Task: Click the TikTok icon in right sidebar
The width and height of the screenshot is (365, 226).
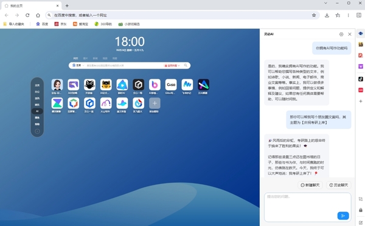Action: 361,79
